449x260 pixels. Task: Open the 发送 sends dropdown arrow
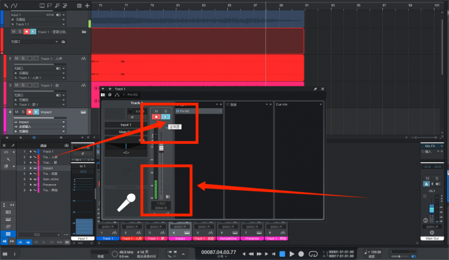(x=267, y=104)
